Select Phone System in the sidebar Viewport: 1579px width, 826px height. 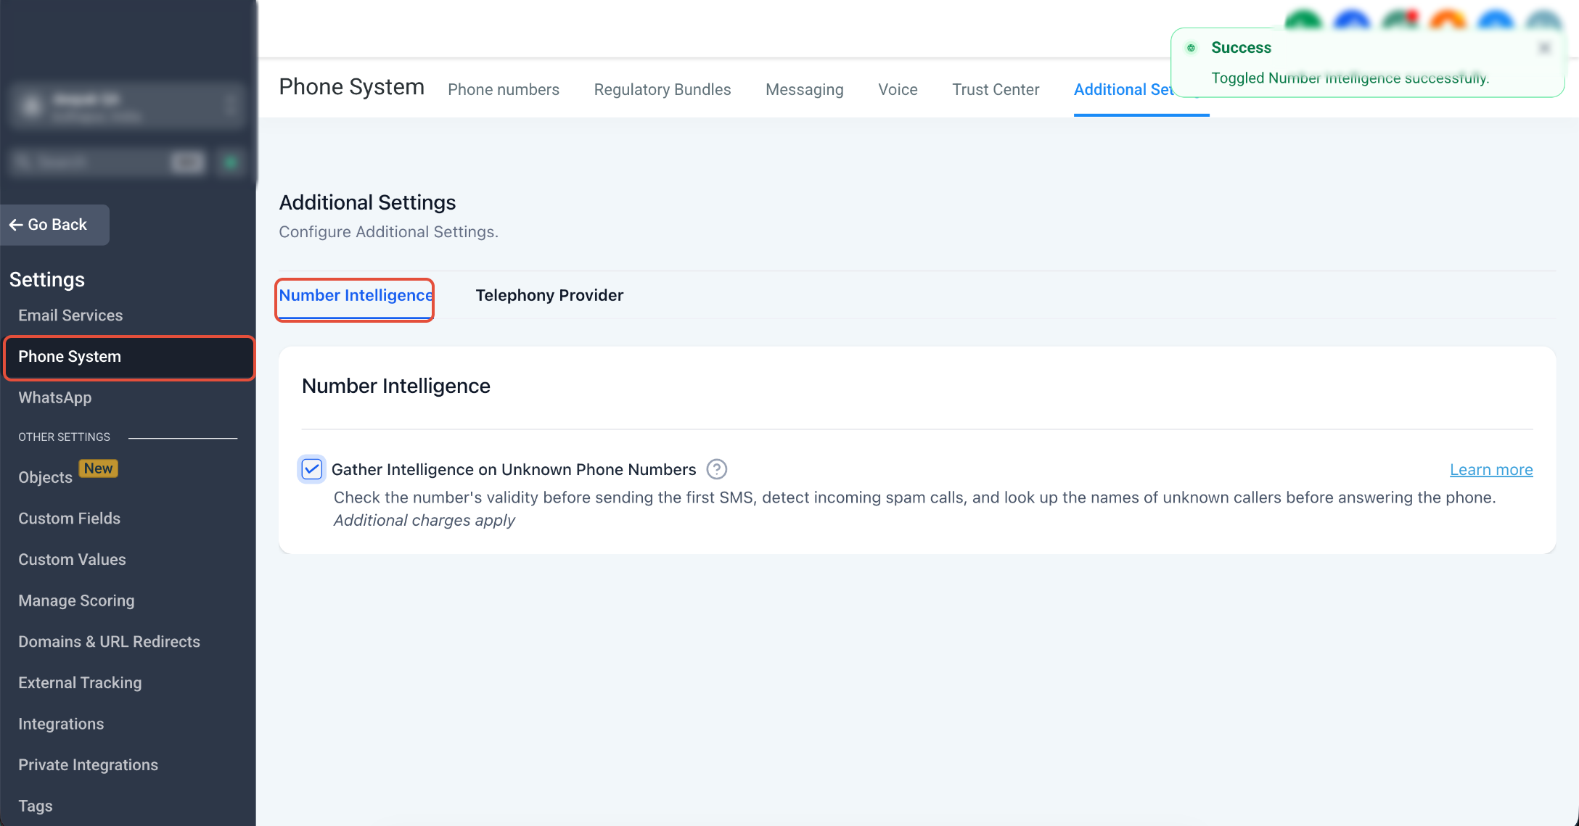click(129, 357)
